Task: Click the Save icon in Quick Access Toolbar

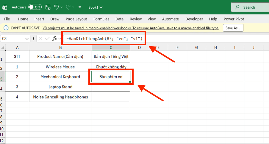Action: [x=48, y=7]
